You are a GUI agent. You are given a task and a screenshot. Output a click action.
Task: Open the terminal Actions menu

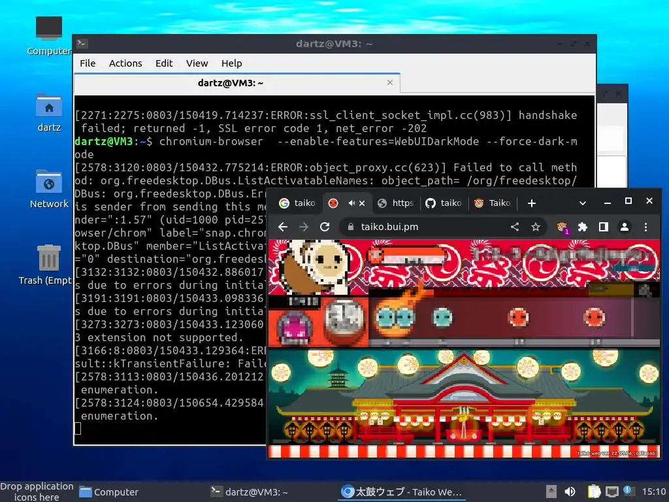[x=125, y=63]
